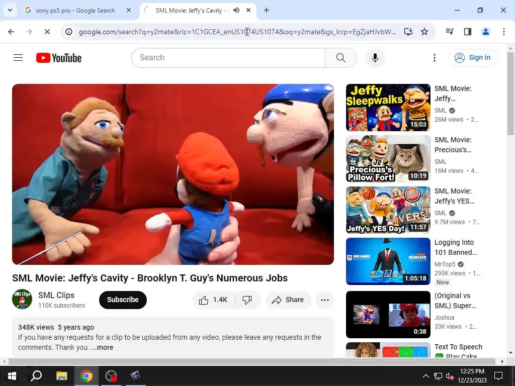Subscribe to SML Clips channel
Viewport: 515px width, 386px height.
click(123, 300)
